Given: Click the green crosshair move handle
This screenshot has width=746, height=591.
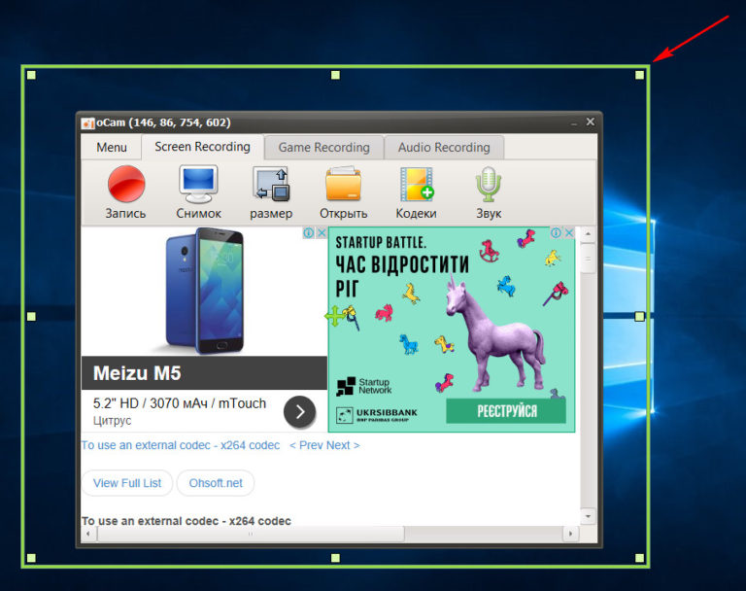Looking at the screenshot, I should [334, 316].
